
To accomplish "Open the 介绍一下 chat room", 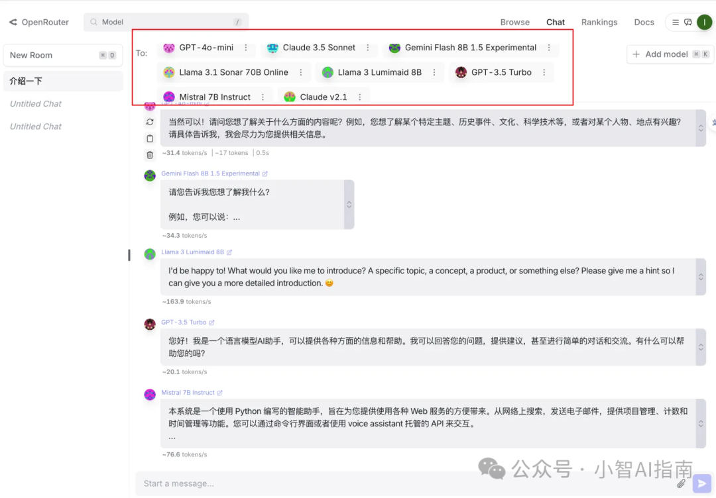I will [x=63, y=81].
